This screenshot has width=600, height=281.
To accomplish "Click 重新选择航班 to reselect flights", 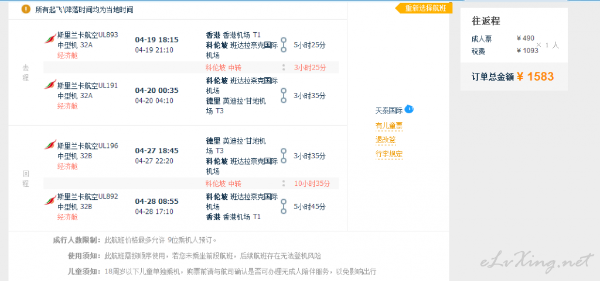I will pos(424,8).
